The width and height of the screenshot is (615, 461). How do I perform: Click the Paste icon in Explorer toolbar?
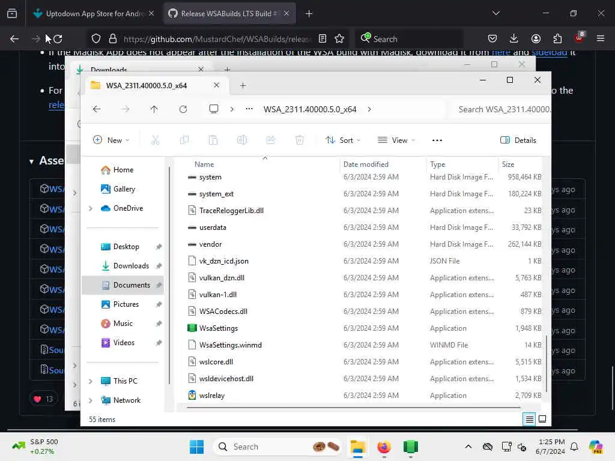[213, 140]
